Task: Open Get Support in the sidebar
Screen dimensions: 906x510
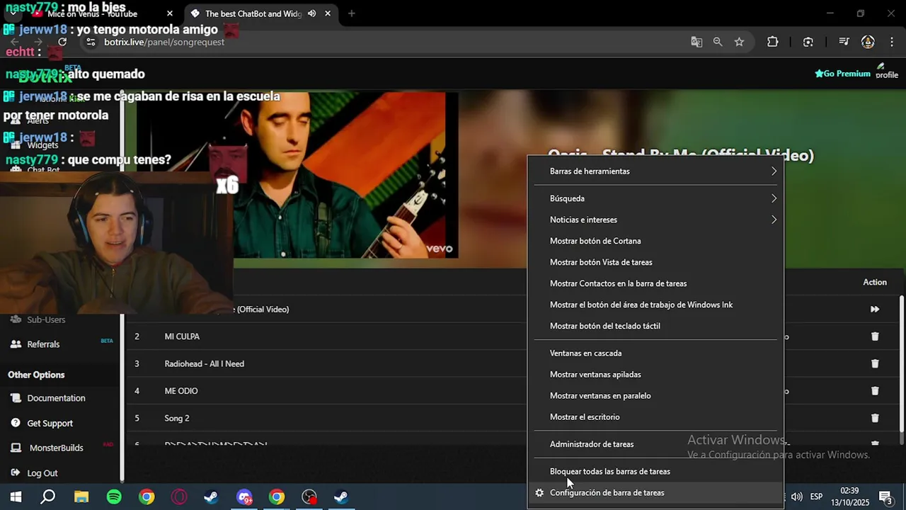Action: [x=50, y=424]
